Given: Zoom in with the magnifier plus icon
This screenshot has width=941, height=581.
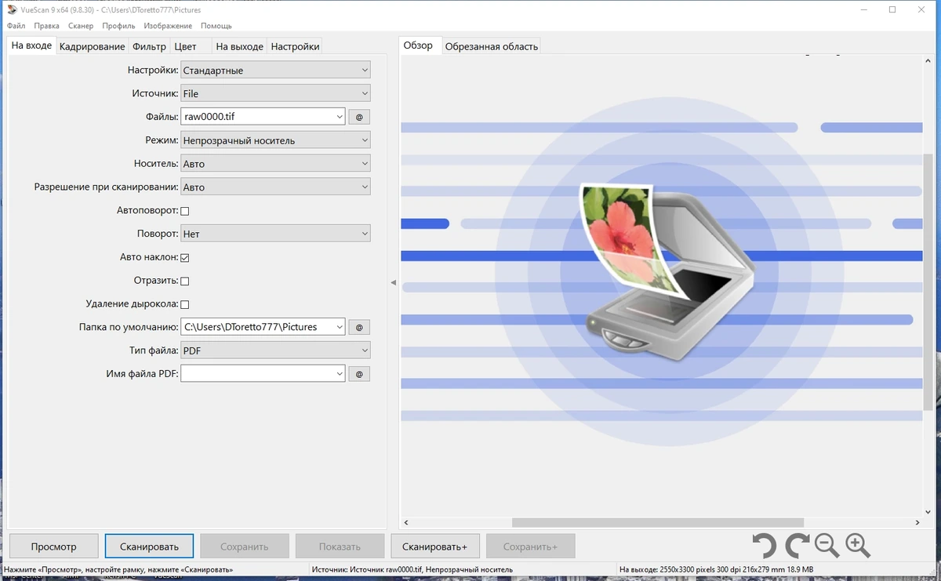Looking at the screenshot, I should click(x=858, y=545).
